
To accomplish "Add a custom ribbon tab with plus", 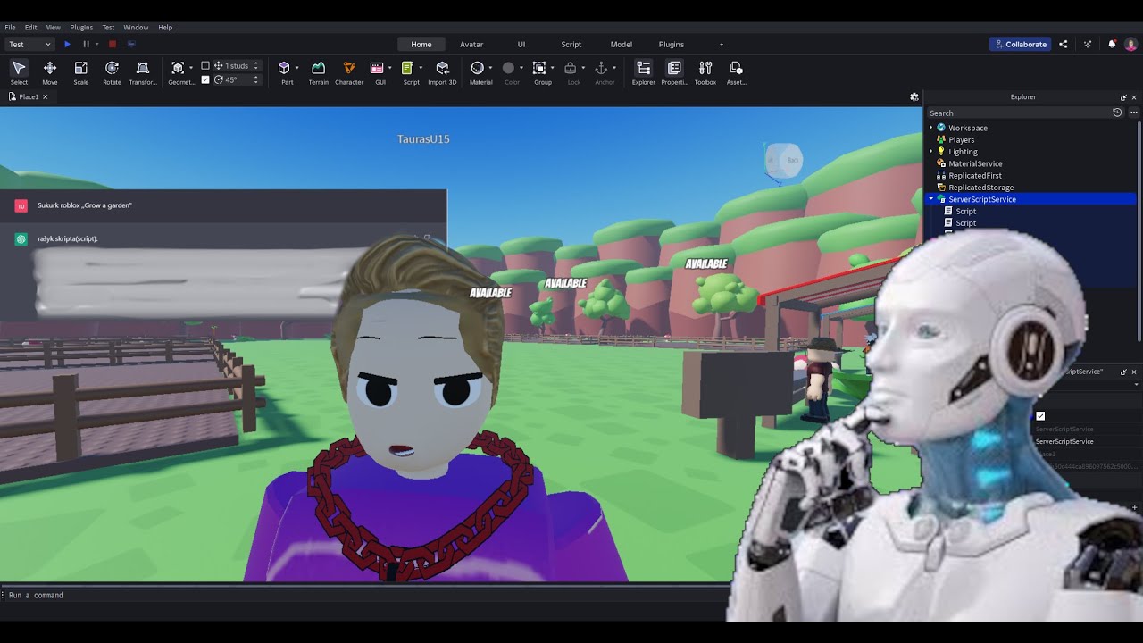I will pyautogui.click(x=722, y=44).
